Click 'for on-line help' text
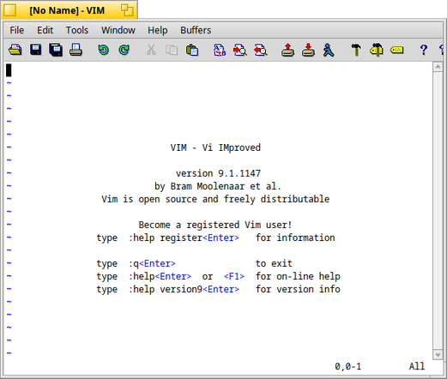Screen dimensions: 447x379 298,276
